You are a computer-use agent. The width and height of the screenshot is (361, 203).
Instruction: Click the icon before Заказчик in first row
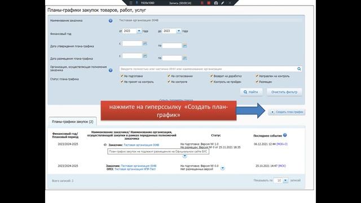tap(105, 145)
